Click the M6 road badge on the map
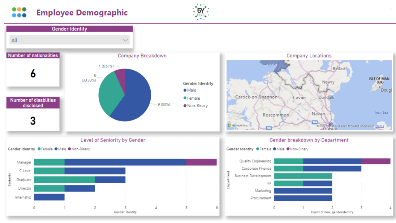 coord(269,128)
